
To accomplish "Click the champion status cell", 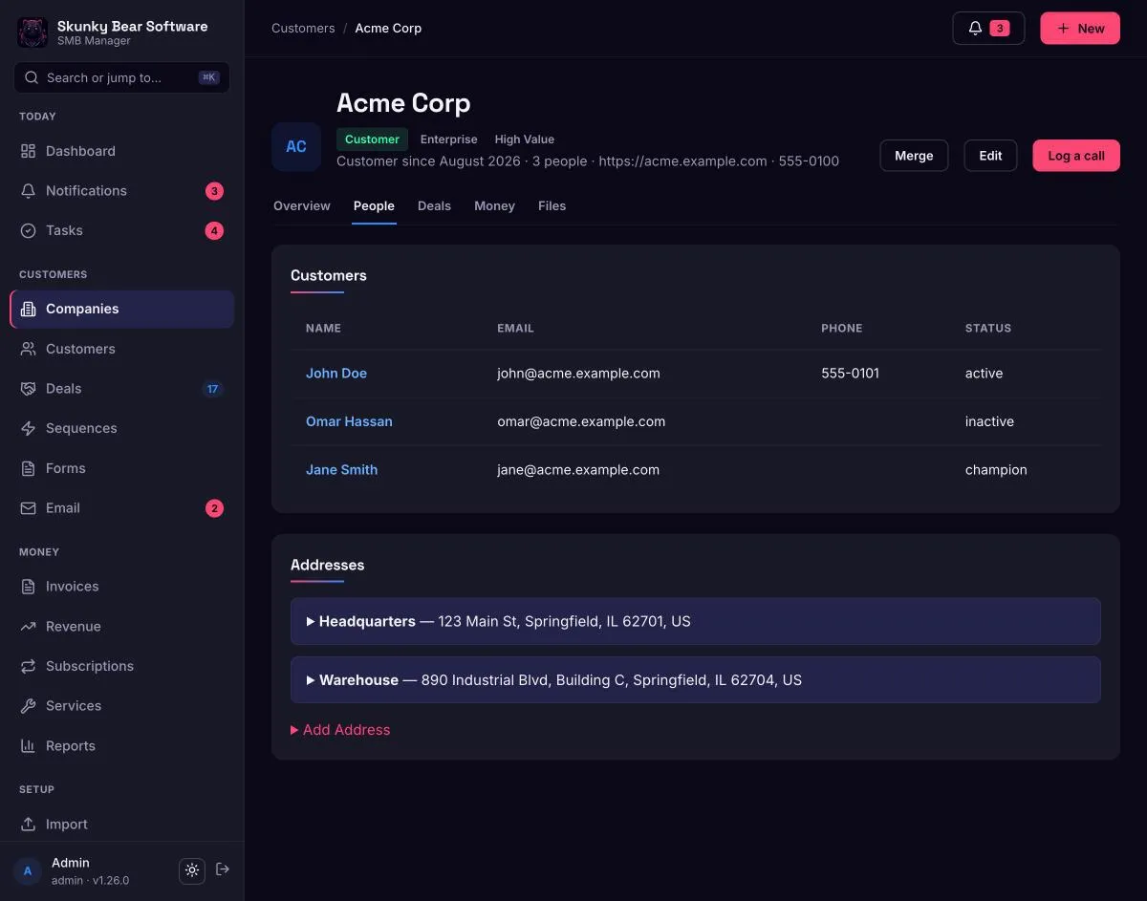I will point(996,470).
